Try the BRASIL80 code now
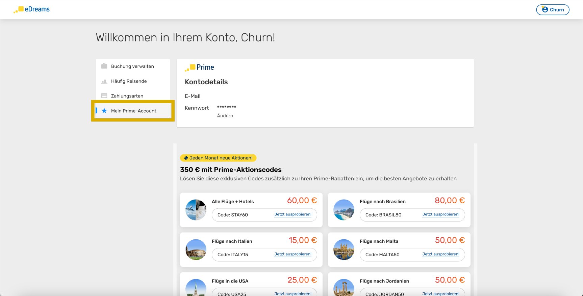 coord(441,214)
